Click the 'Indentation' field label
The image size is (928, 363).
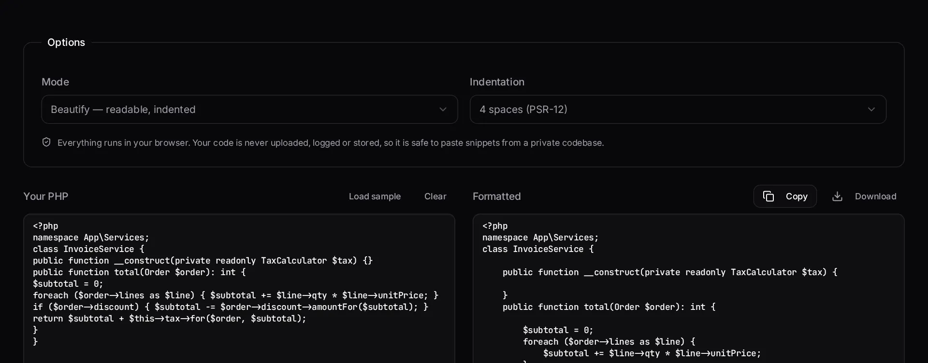coord(497,82)
